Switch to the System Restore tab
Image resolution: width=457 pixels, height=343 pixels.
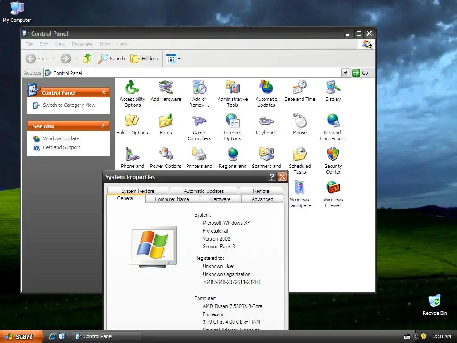(x=138, y=191)
